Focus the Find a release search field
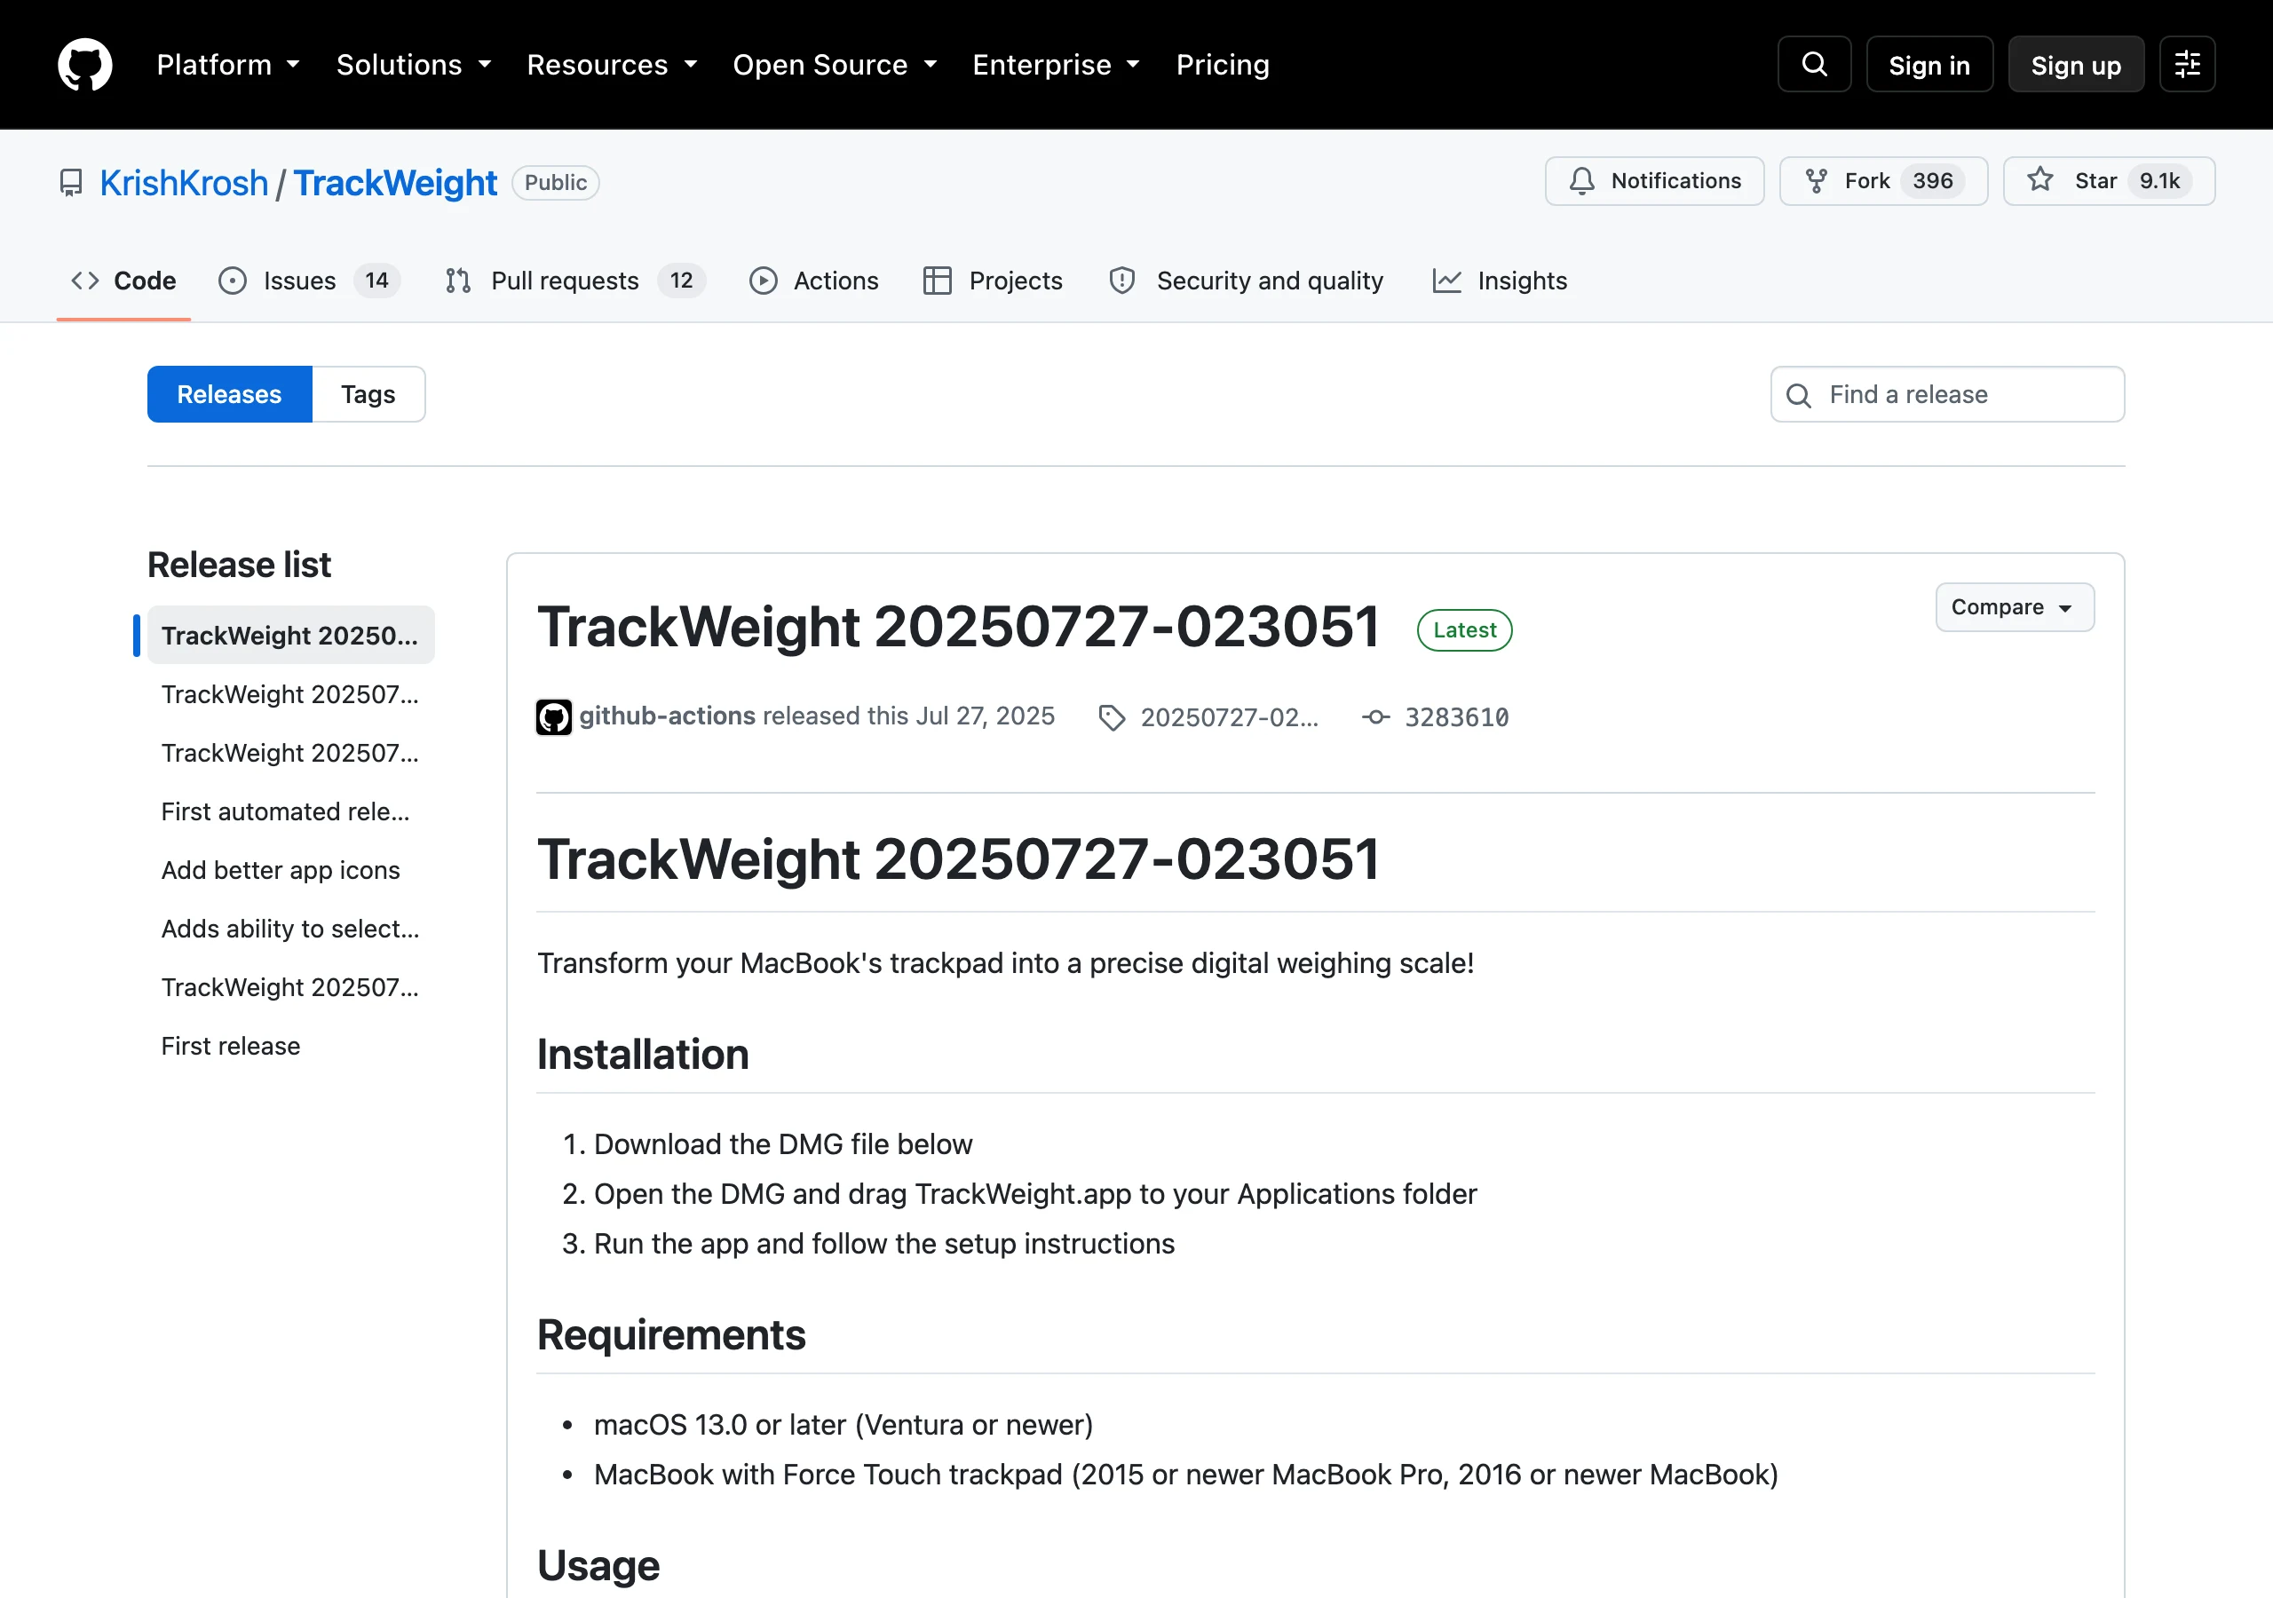Screen dimensions: 2273x1598 point(1947,394)
